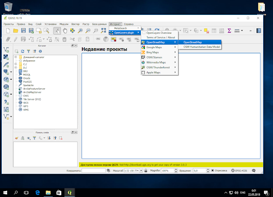Click the Zoom Full extent icon
This screenshot has width=273, height=197.
(103, 31)
